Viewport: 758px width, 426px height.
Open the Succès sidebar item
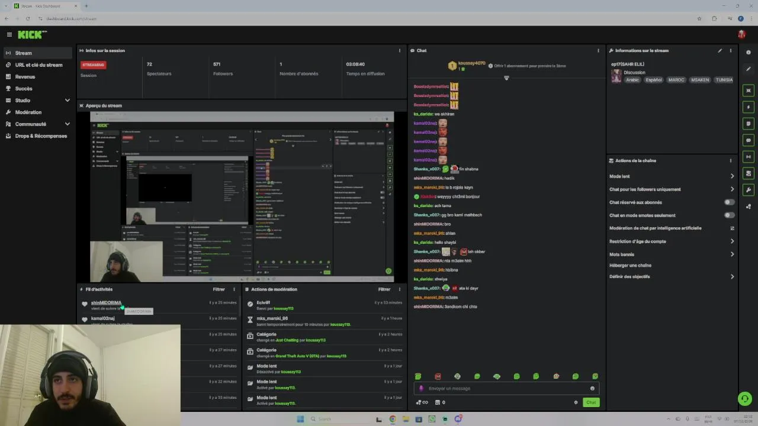[x=38, y=89]
